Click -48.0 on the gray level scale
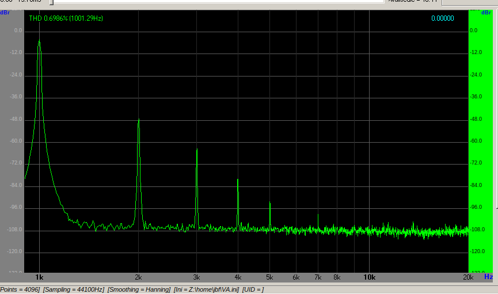The height and width of the screenshot is (294, 498). (x=16, y=119)
